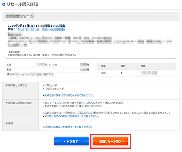Click the 配送でお届け delivery fee line
The image size is (182, 152).
pos(72,106)
